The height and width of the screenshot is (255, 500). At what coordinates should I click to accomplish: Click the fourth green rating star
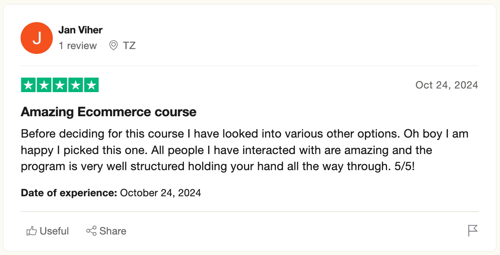click(76, 85)
